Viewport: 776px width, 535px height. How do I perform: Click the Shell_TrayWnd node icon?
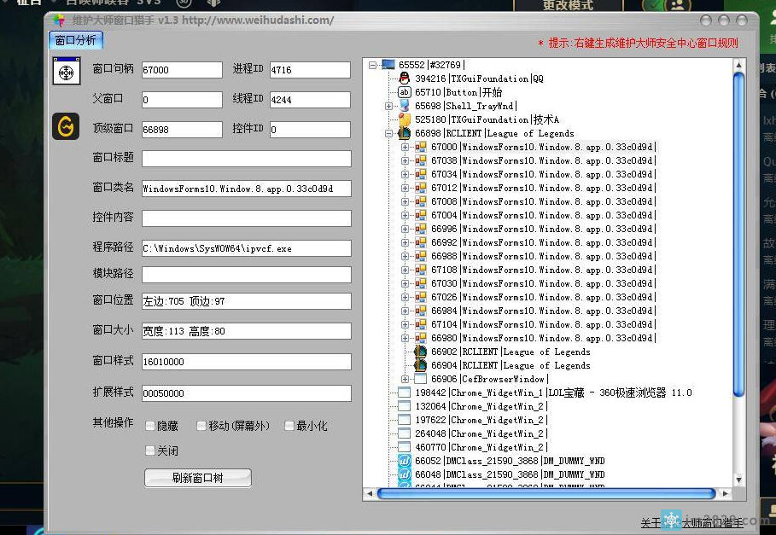click(405, 106)
